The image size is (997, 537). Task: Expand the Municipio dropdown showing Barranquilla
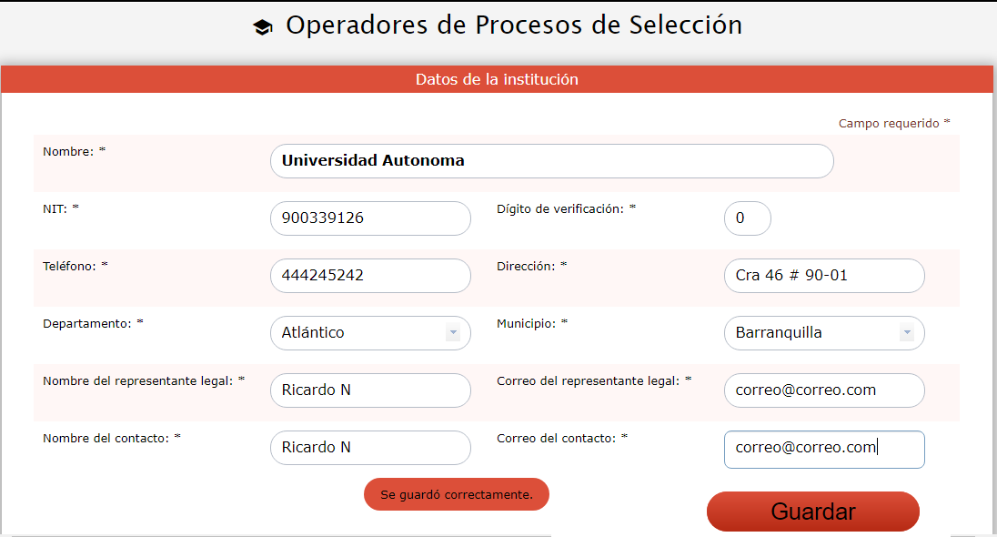pyautogui.click(x=823, y=333)
